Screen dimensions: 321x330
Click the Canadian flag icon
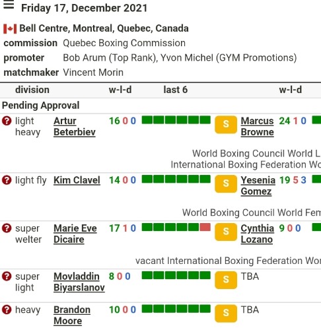tap(10, 29)
